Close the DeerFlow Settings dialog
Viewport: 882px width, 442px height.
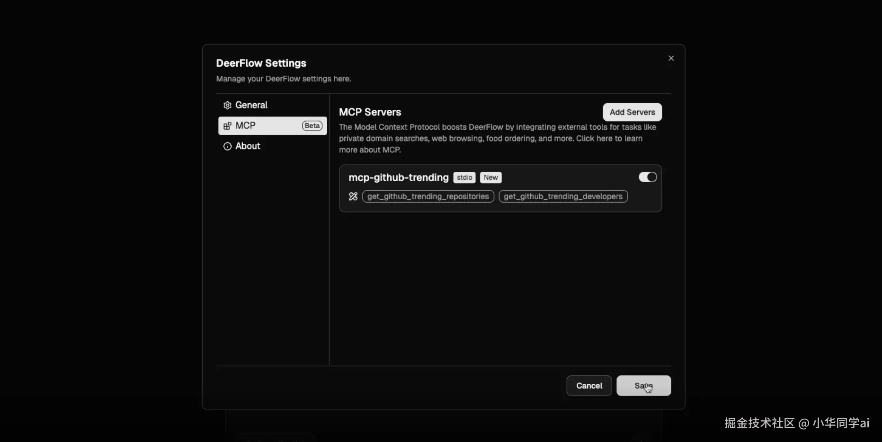coord(671,58)
